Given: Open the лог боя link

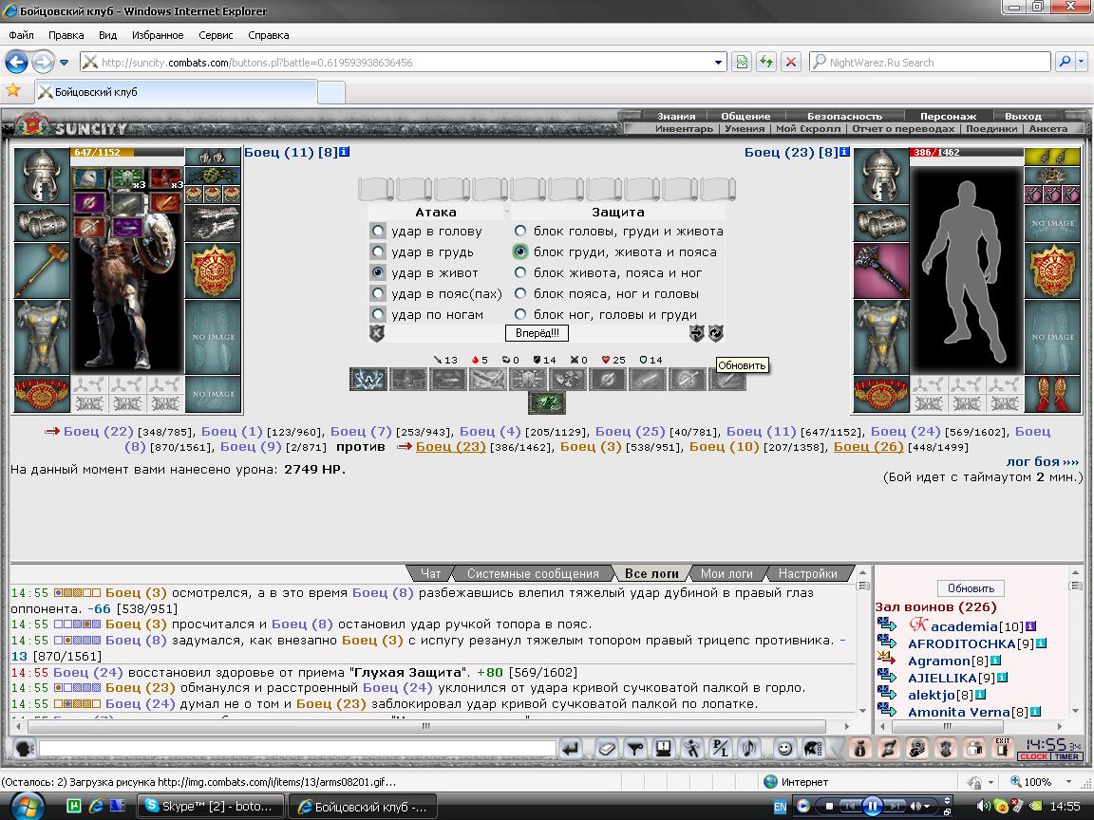Looking at the screenshot, I should pos(1043,461).
